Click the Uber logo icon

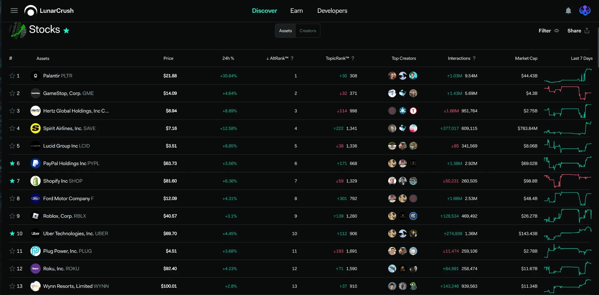coord(36,234)
